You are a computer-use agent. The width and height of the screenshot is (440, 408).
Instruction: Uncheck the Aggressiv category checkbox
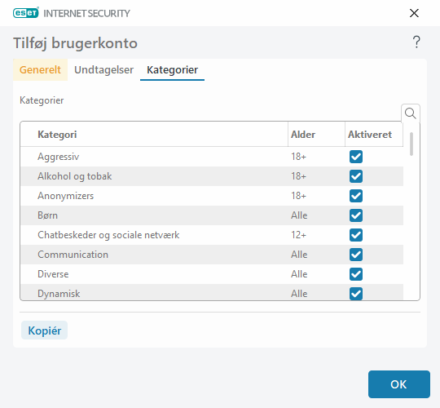pyautogui.click(x=356, y=157)
